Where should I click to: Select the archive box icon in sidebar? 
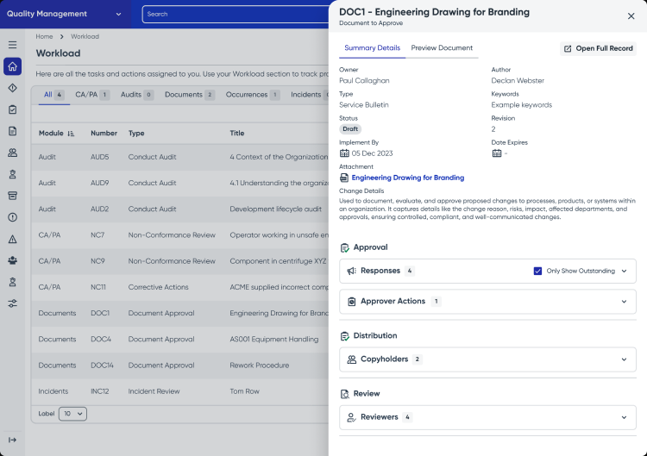pyautogui.click(x=12, y=196)
